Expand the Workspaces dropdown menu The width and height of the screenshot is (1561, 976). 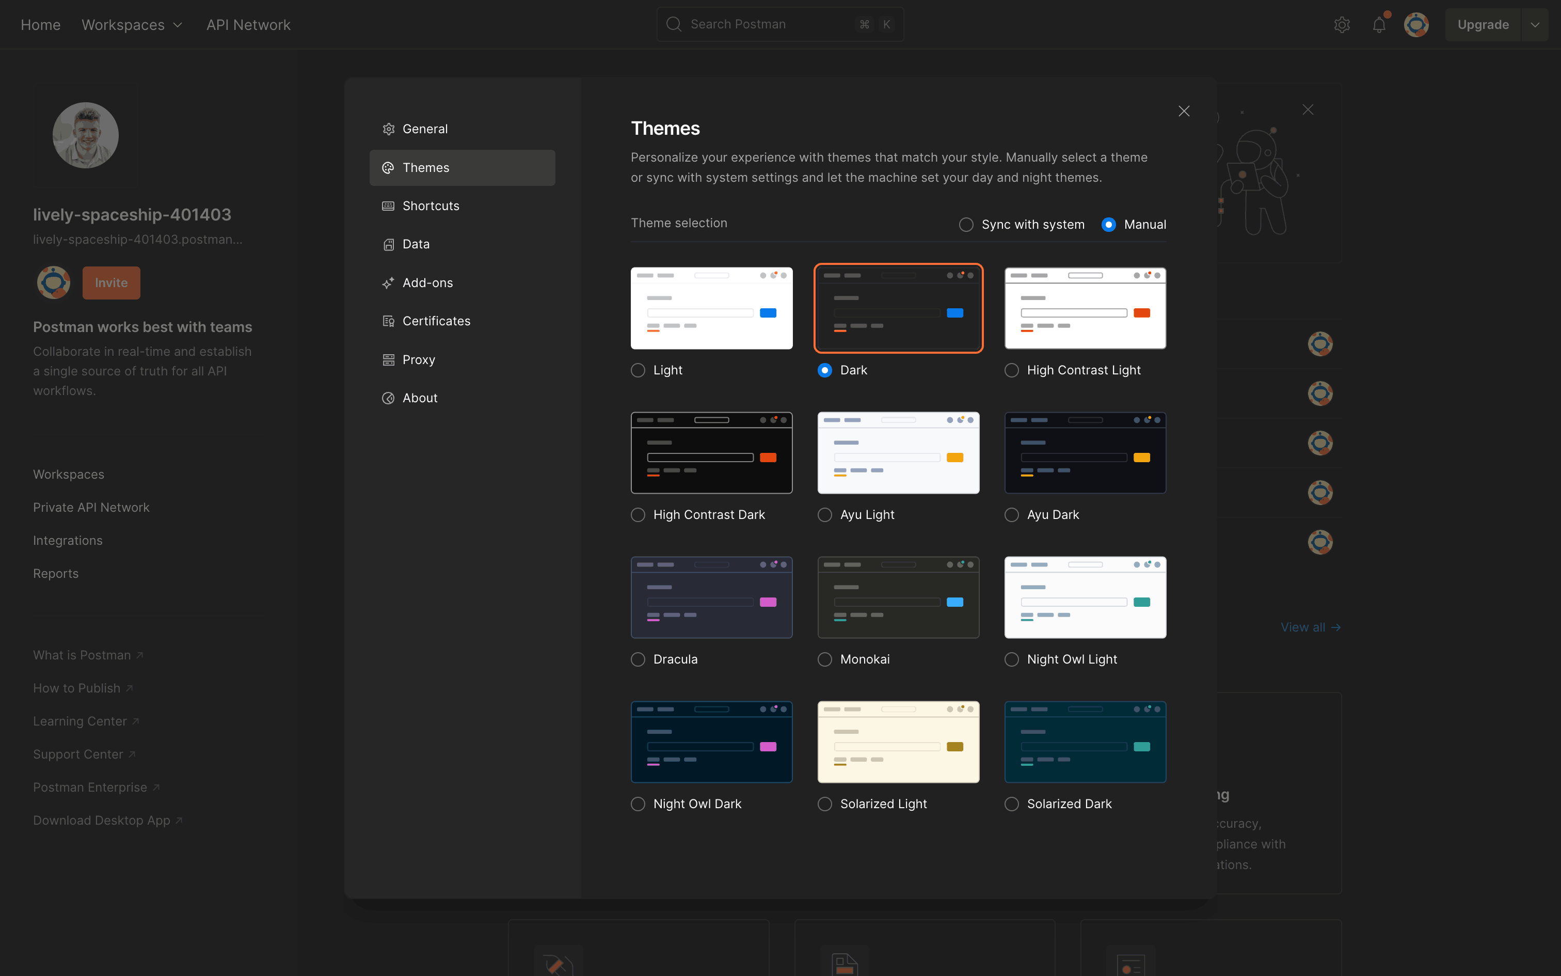132,25
